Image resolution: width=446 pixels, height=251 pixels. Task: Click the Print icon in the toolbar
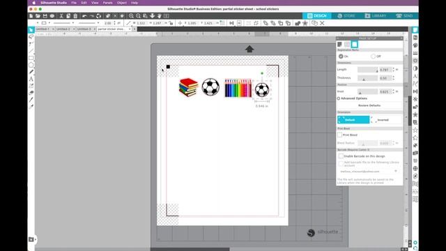(52, 16)
